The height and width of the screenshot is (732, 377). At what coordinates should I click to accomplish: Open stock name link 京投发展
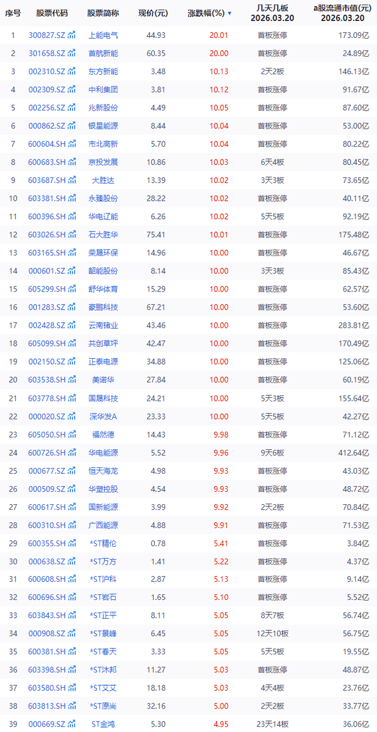pos(103,162)
